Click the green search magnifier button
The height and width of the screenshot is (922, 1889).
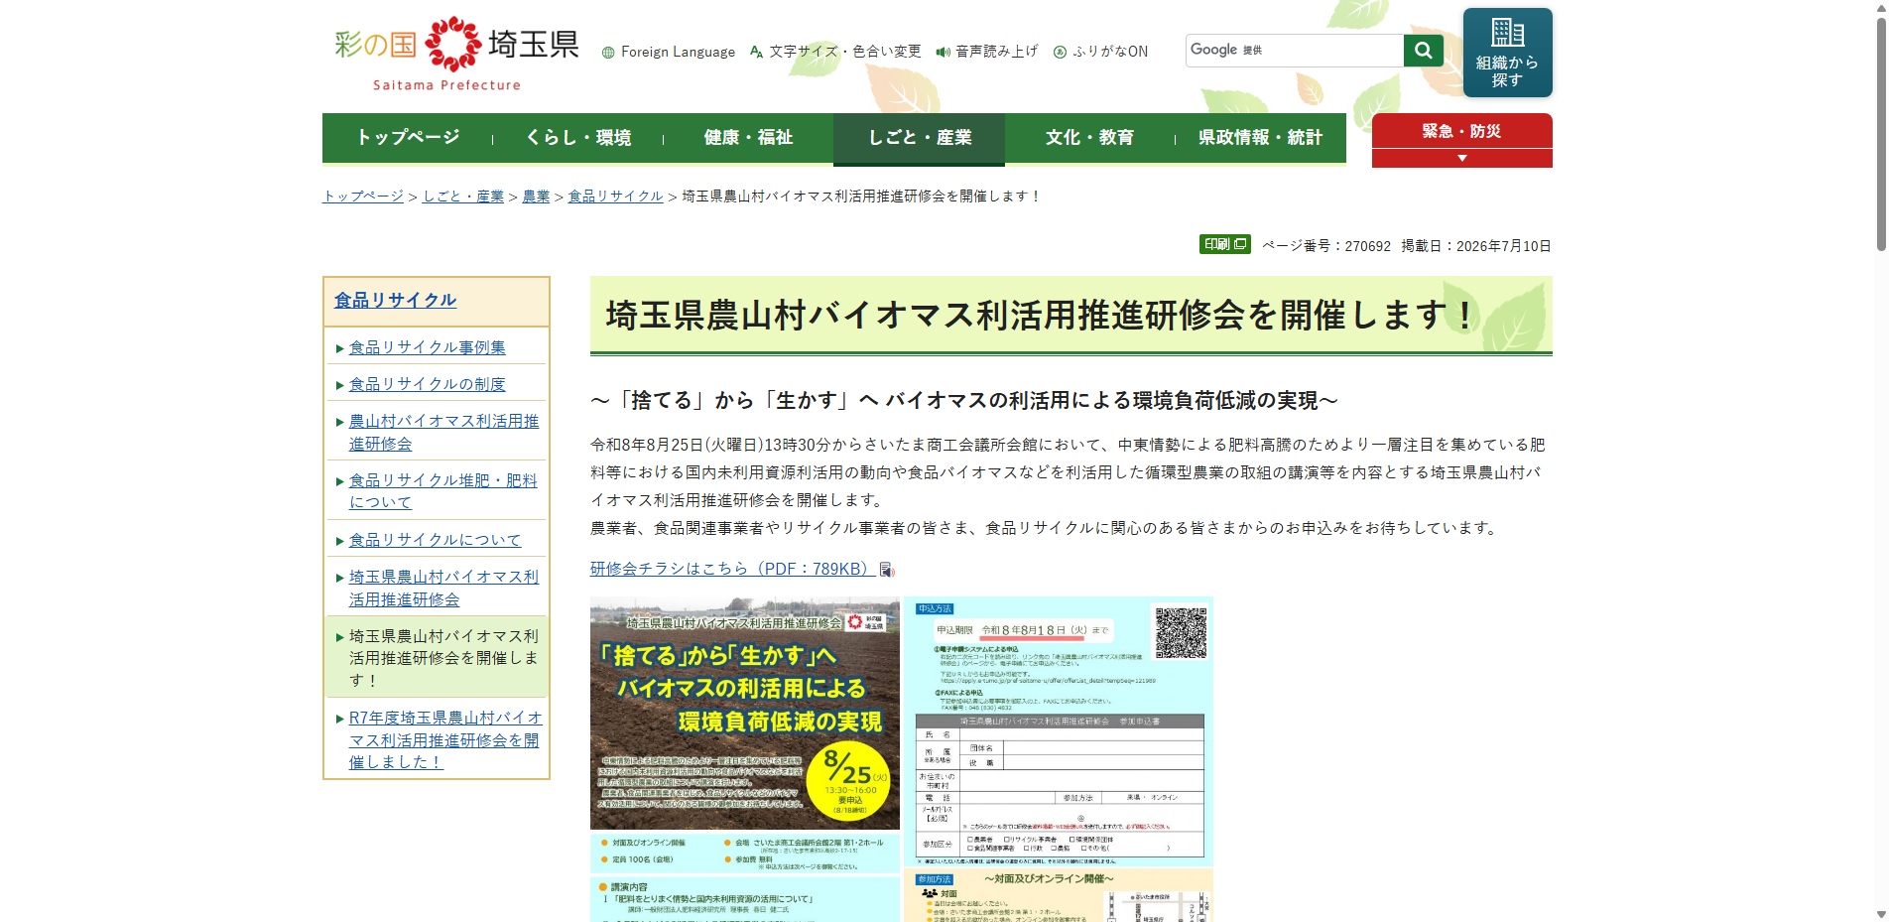(x=1424, y=51)
